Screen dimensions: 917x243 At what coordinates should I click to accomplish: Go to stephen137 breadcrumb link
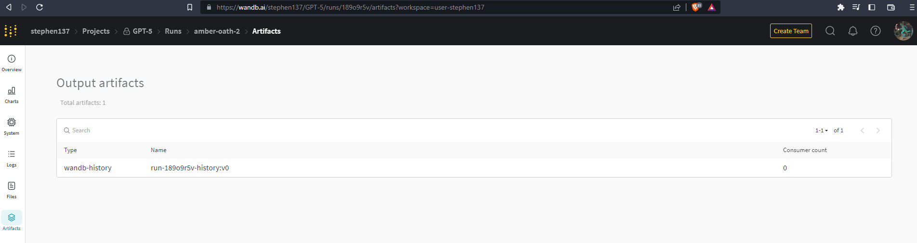(x=50, y=31)
